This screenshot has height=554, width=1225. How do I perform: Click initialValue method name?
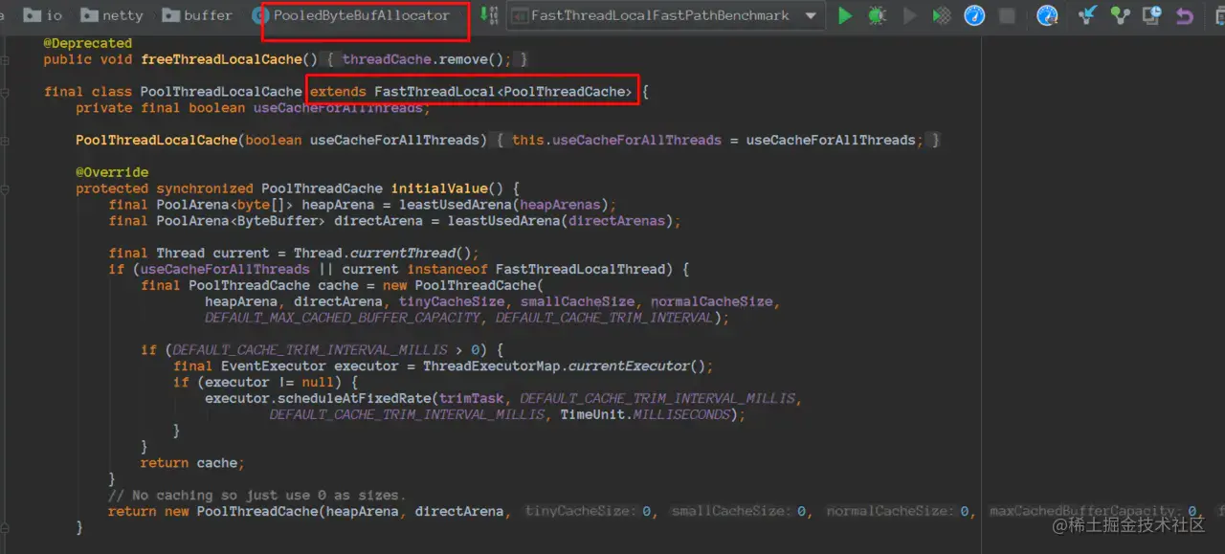click(x=439, y=188)
